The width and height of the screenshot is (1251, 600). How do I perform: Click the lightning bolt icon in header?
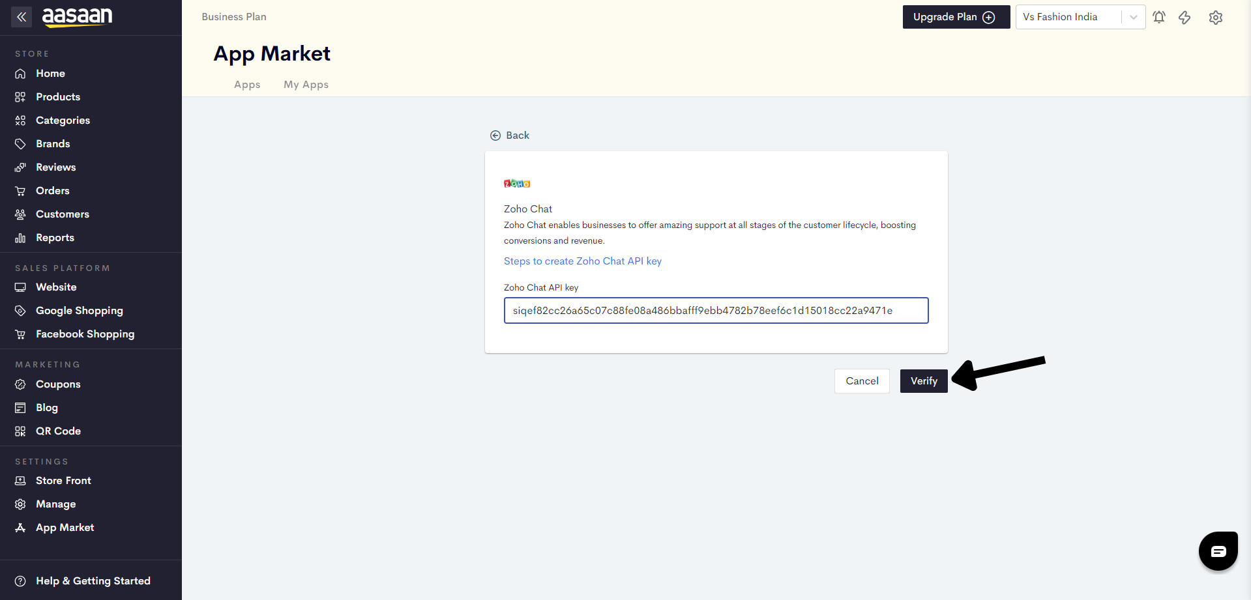(1185, 17)
